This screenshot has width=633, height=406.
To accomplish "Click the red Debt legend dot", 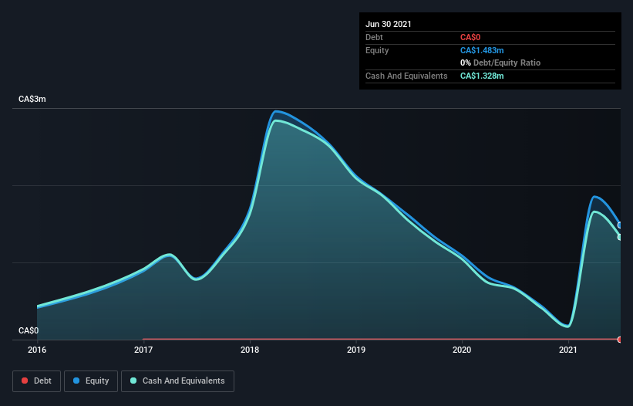I will [x=25, y=381].
